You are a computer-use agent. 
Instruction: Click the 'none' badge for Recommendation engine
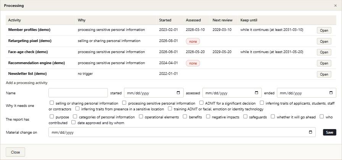click(x=193, y=63)
